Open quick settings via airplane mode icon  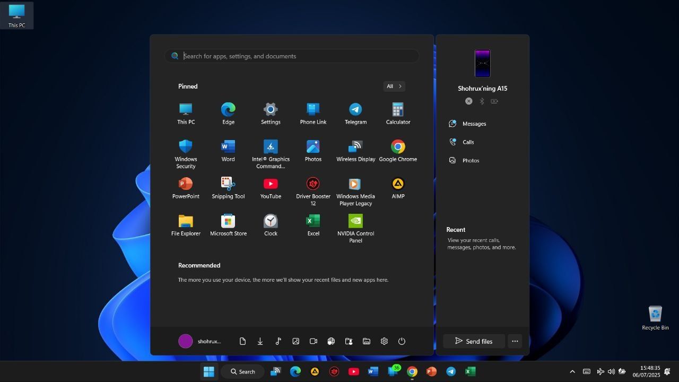coord(600,371)
